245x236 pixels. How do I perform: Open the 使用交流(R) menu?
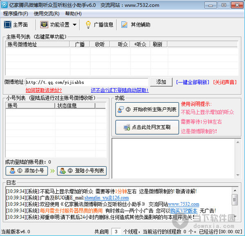point(47,13)
